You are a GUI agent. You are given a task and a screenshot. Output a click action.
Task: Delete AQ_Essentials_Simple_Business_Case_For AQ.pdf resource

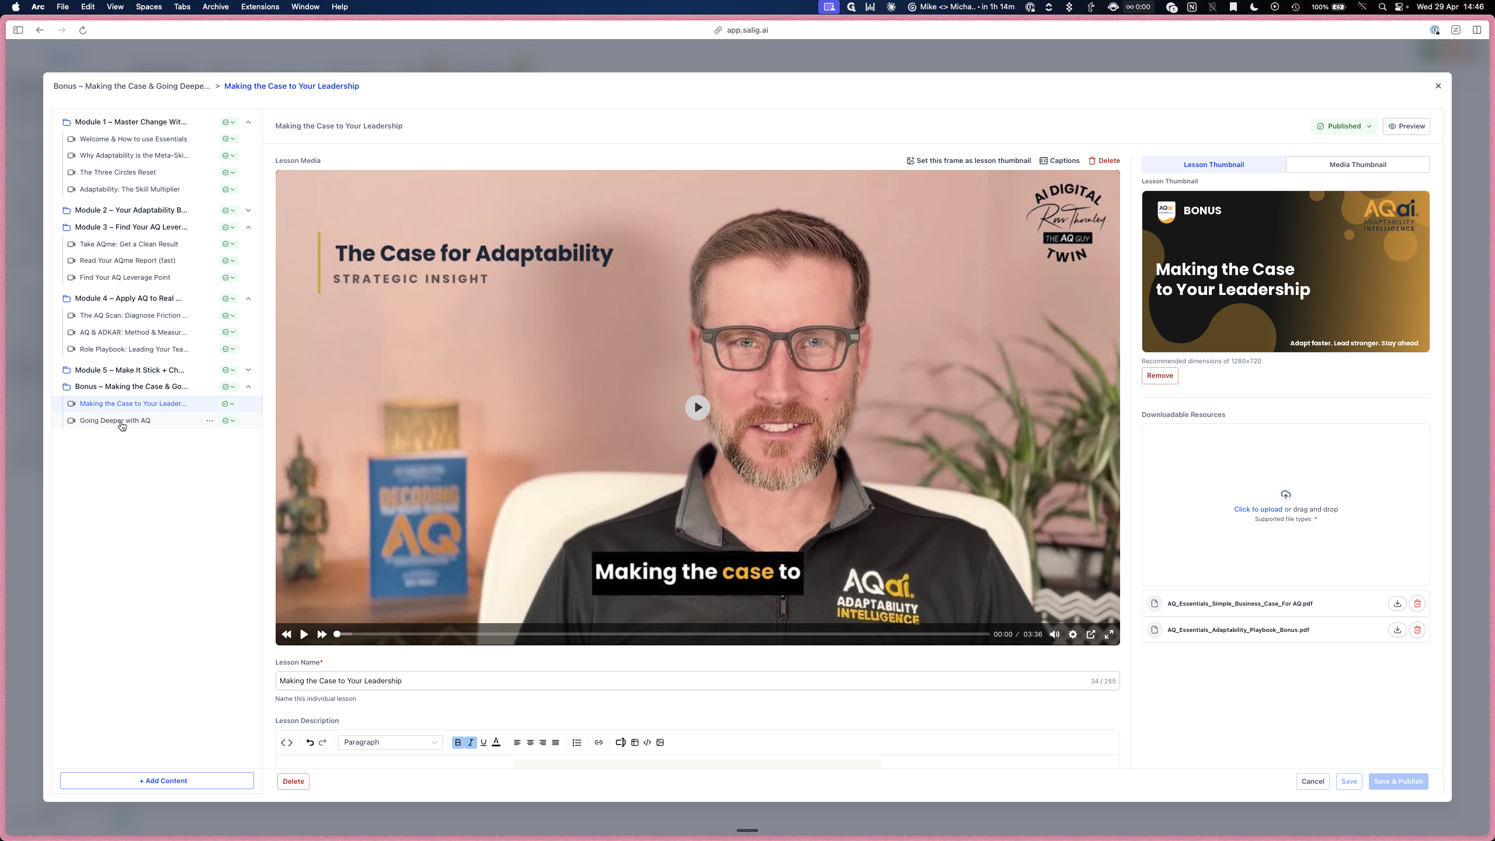click(x=1417, y=604)
